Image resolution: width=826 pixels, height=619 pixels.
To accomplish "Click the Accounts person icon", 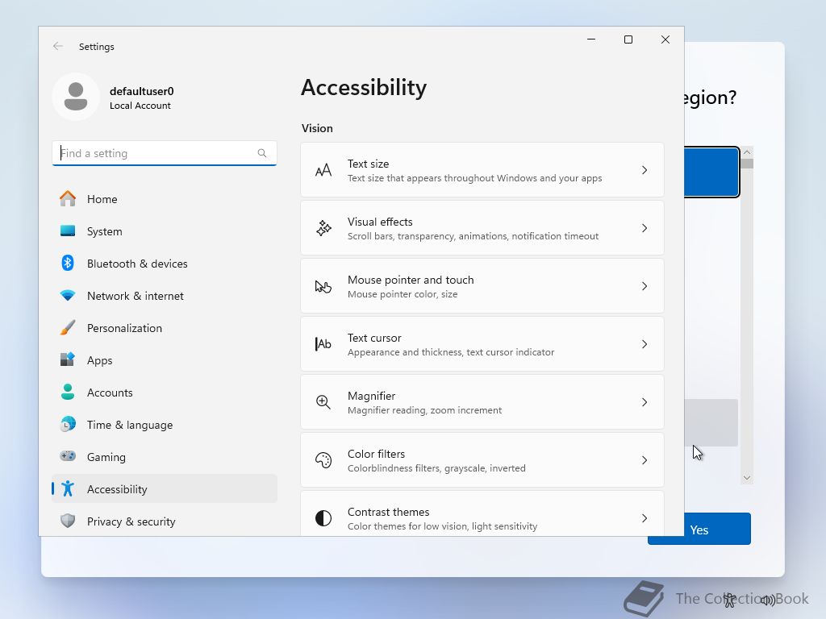I will [x=68, y=393].
